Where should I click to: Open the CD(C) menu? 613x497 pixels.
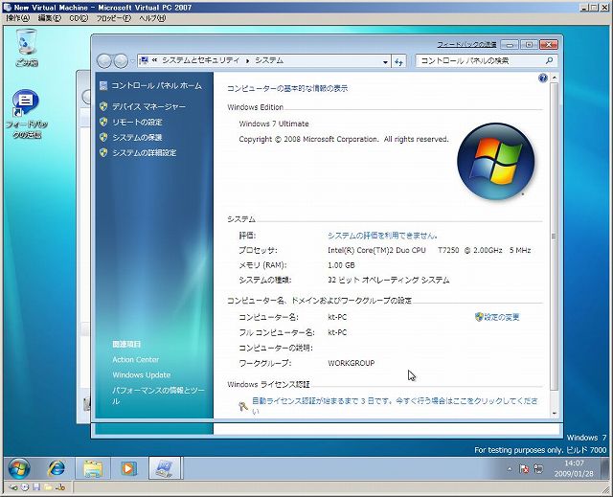coord(79,18)
